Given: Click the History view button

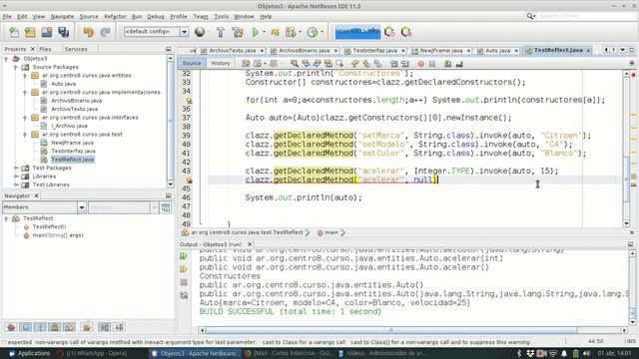Looking at the screenshot, I should (x=221, y=63).
